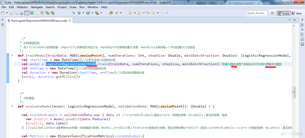Click the editor vertical scrollbar thumb
Image resolution: width=305 pixels, height=138 pixels.
tap(294, 93)
